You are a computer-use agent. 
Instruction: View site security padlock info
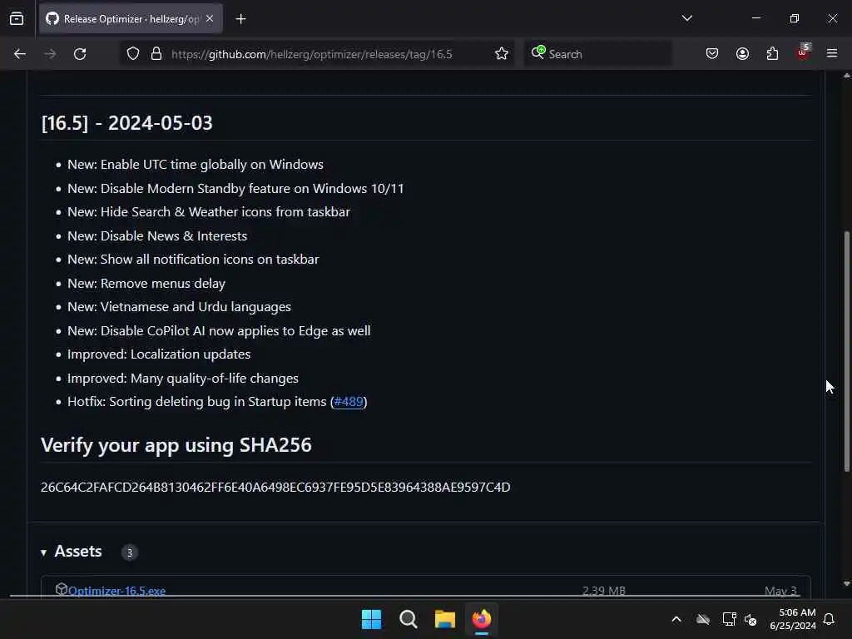tap(156, 54)
